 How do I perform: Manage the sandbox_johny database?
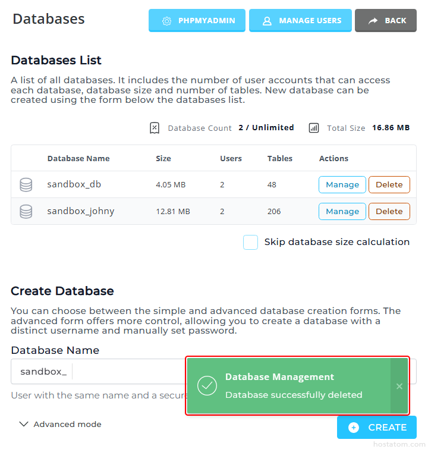pyautogui.click(x=342, y=212)
